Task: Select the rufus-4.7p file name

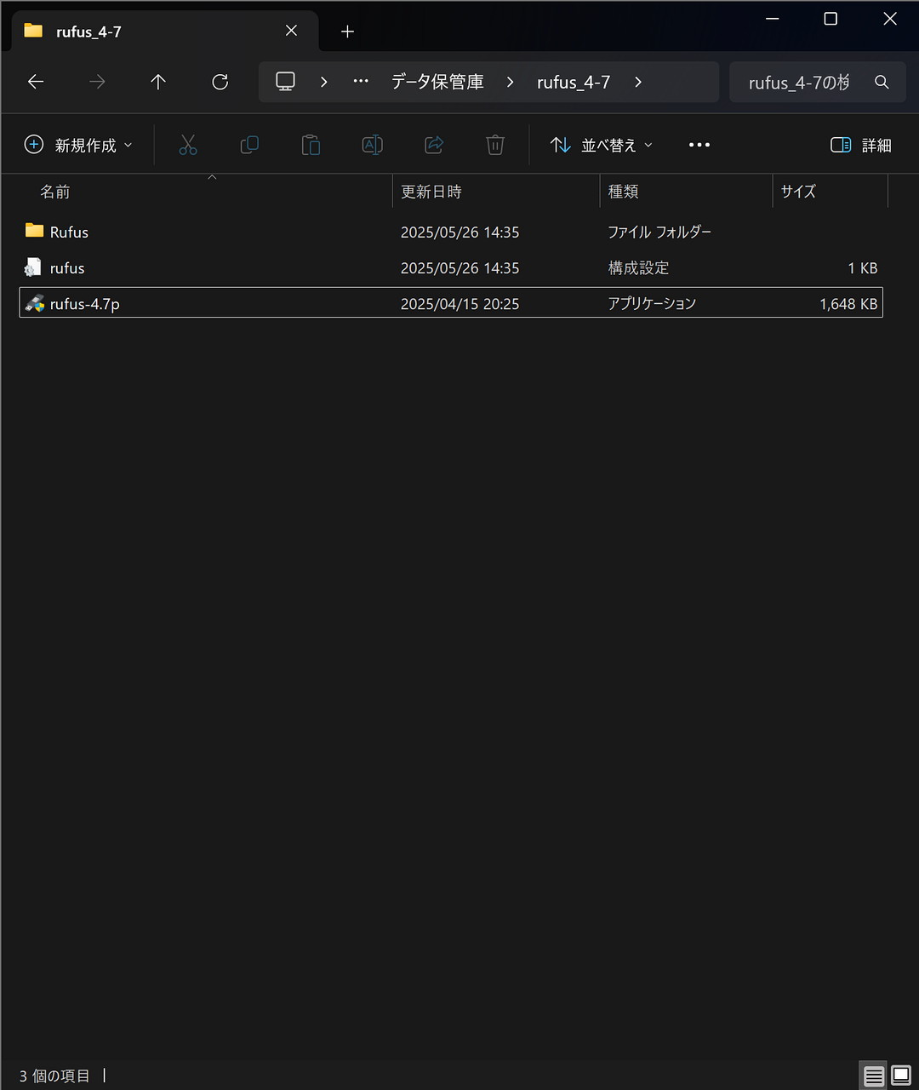Action: pos(84,304)
